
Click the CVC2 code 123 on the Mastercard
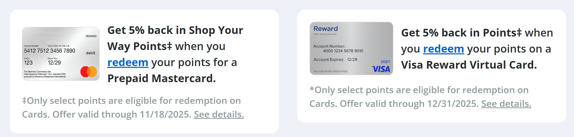(x=28, y=63)
